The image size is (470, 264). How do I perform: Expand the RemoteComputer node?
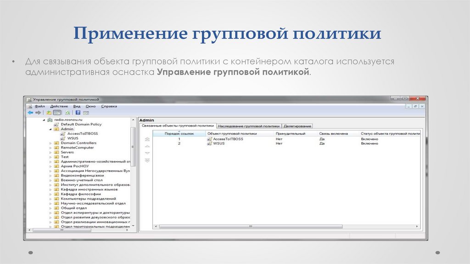50,148
